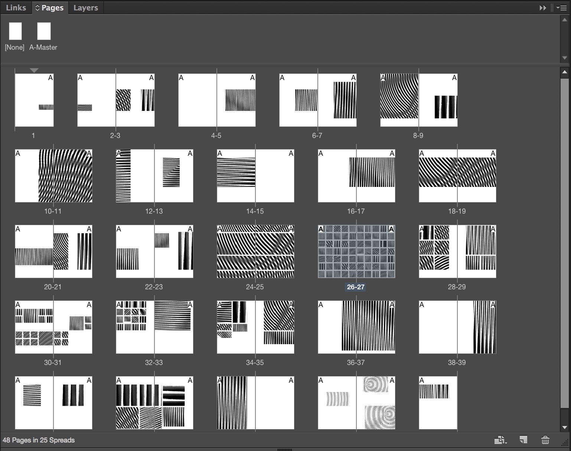The width and height of the screenshot is (571, 451).
Task: Click the 26-27 page number label
Action: tap(356, 287)
